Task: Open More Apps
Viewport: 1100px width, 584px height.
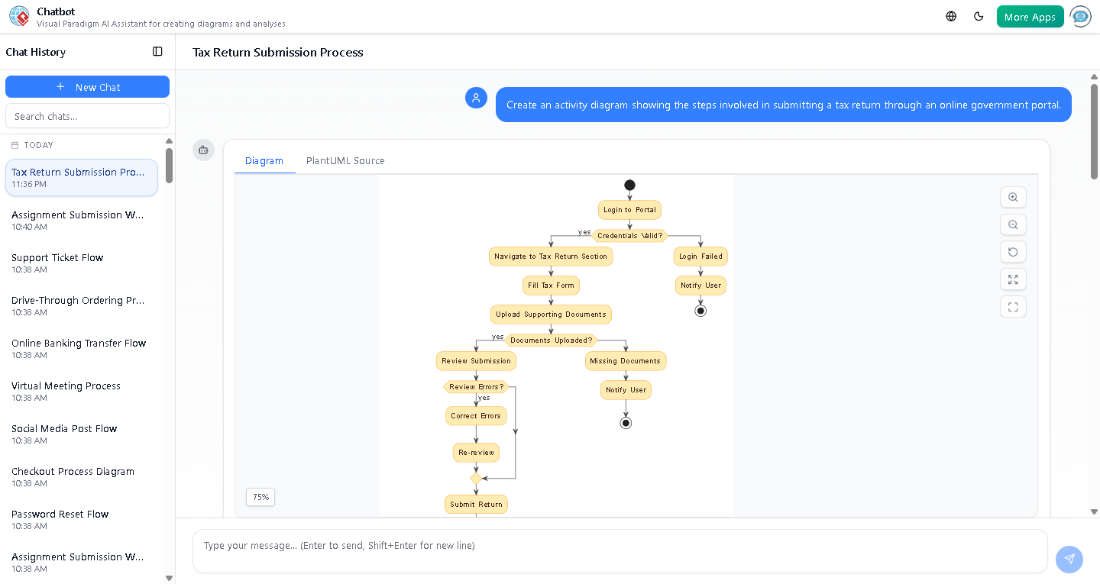Action: coord(1030,15)
